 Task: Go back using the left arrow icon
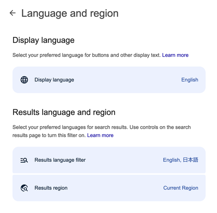[13, 13]
